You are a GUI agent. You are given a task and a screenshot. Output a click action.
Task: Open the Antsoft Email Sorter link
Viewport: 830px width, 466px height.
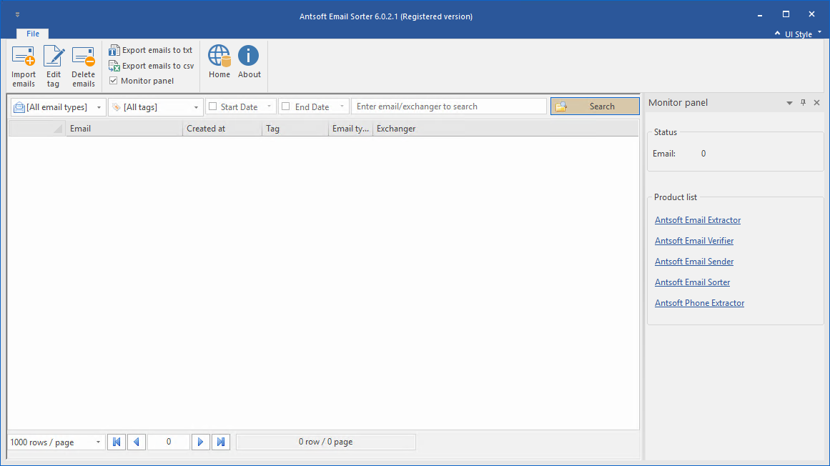692,282
